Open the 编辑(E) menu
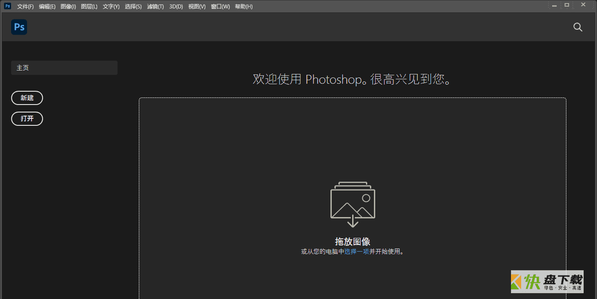This screenshot has height=299, width=597. [47, 7]
